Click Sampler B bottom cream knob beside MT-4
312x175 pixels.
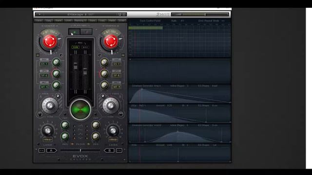tap(104, 86)
